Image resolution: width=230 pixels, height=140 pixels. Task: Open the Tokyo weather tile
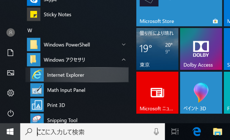tap(157, 49)
